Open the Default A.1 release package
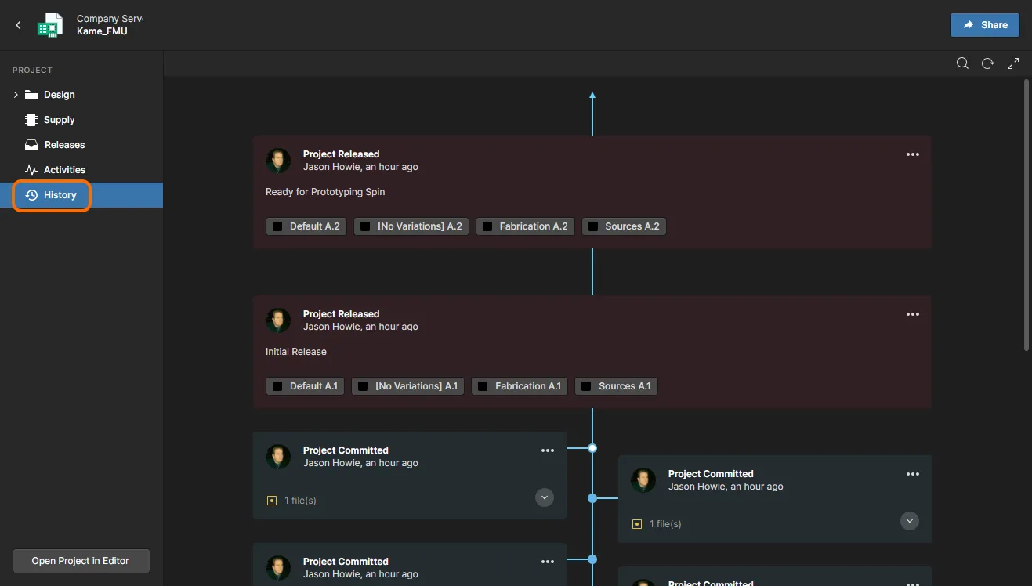This screenshot has height=586, width=1032. (305, 386)
